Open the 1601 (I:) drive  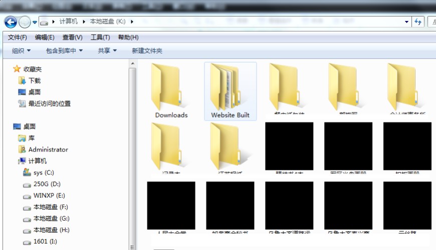point(40,241)
